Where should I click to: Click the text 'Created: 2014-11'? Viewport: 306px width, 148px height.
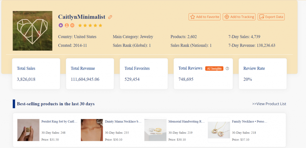[x=73, y=45]
